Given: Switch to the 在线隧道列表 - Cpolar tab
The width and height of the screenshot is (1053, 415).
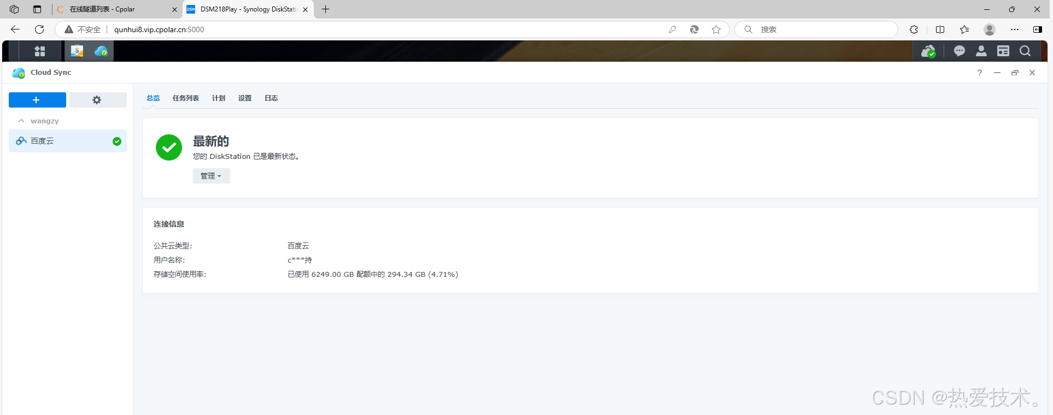Looking at the screenshot, I should click(118, 9).
